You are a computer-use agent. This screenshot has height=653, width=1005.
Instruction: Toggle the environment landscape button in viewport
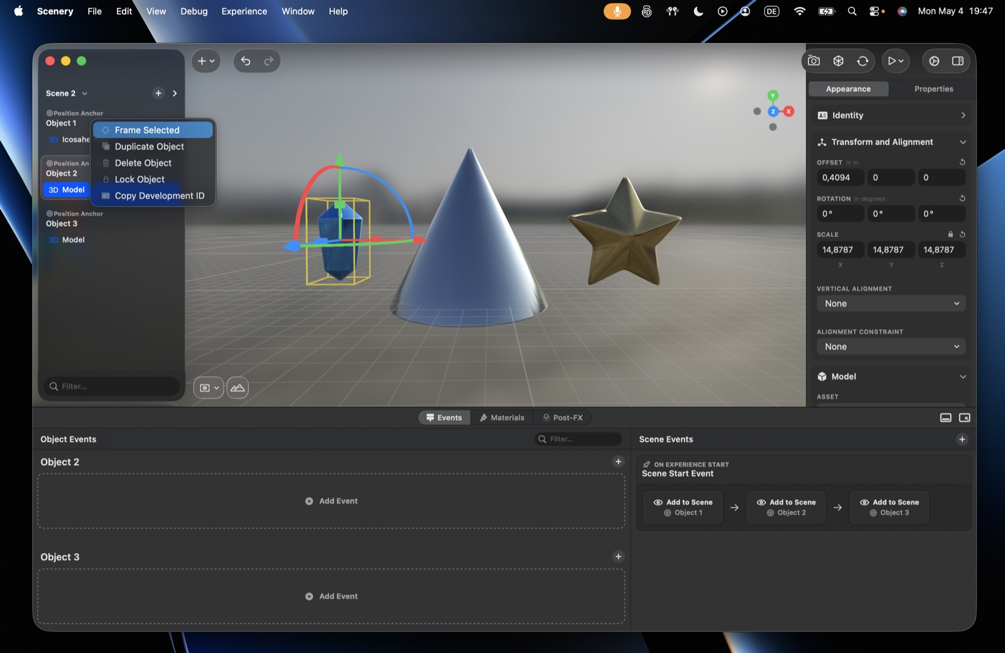tap(237, 388)
